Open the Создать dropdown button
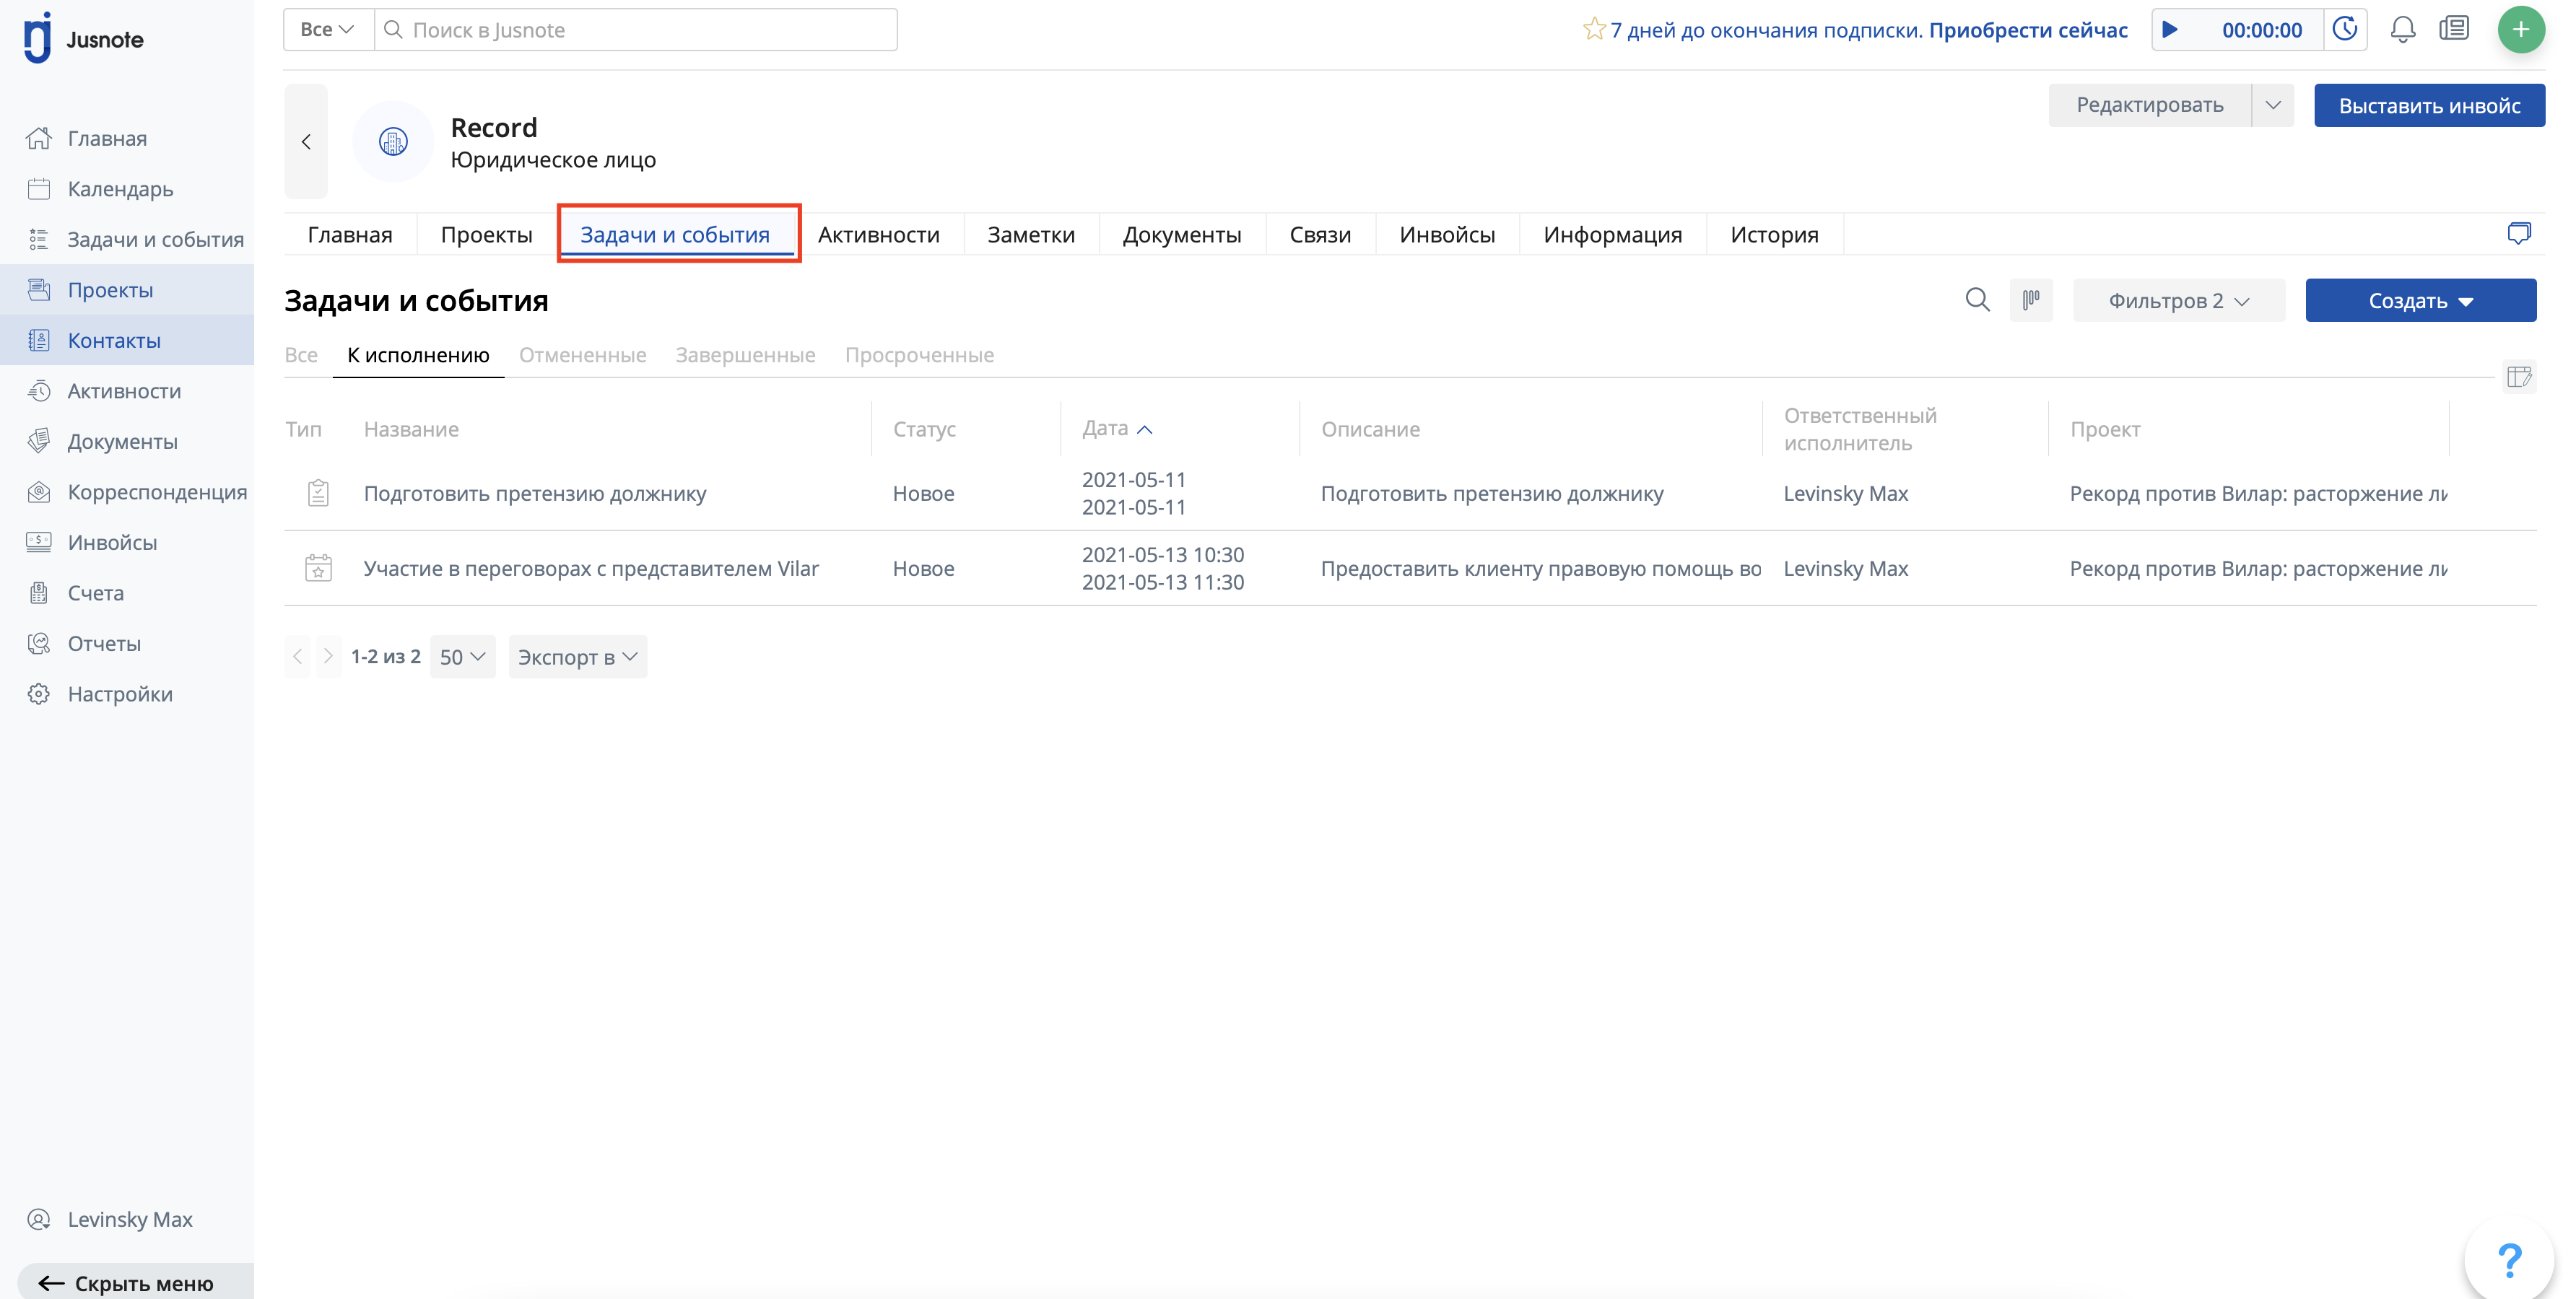 tap(2420, 301)
